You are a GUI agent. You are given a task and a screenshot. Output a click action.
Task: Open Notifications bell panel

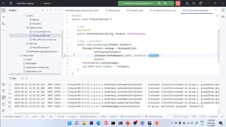pos(223,10)
